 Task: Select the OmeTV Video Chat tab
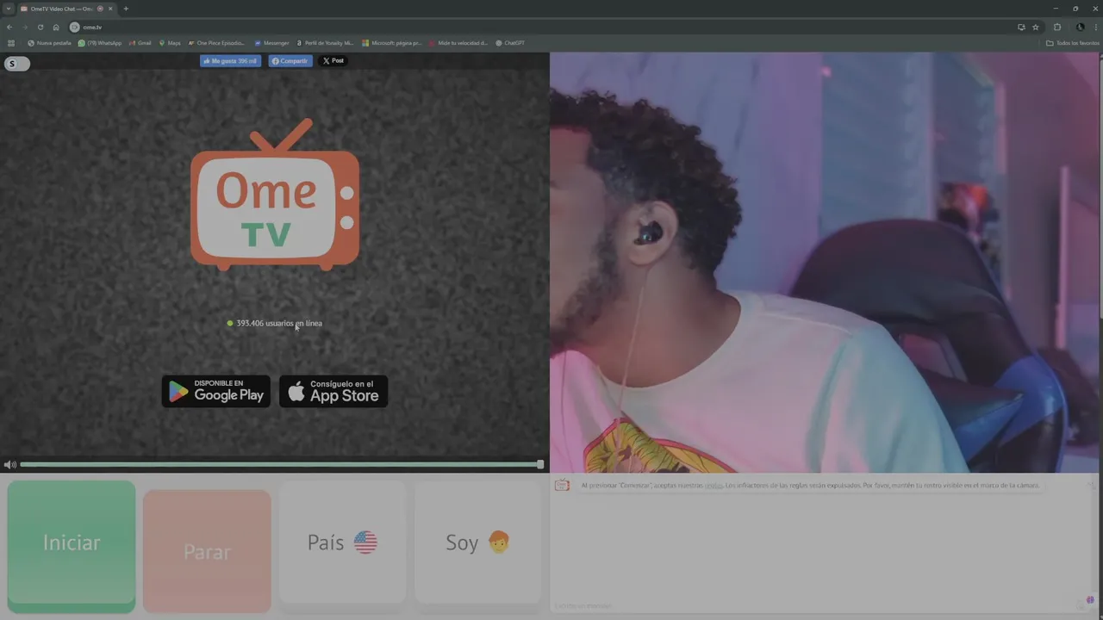click(67, 9)
